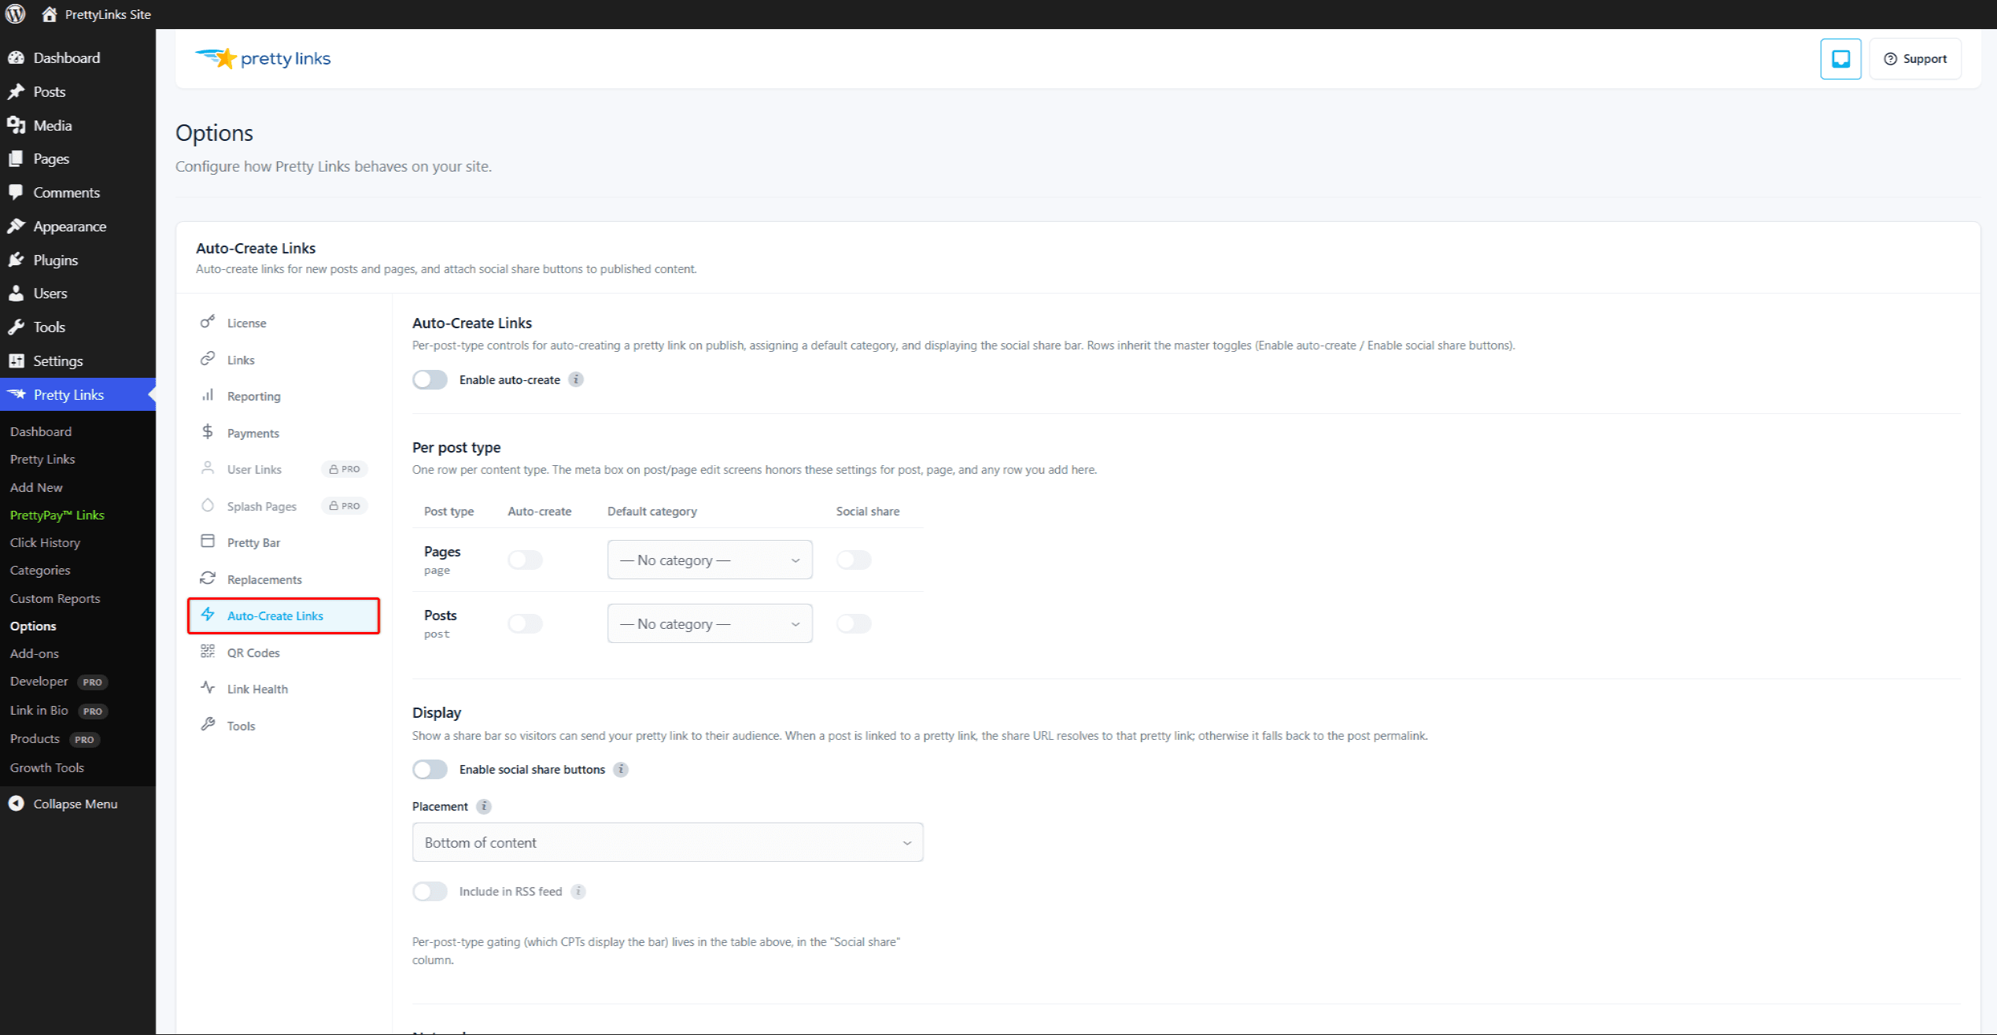Open Default category dropdown for Posts
1997x1035 pixels.
(x=710, y=623)
